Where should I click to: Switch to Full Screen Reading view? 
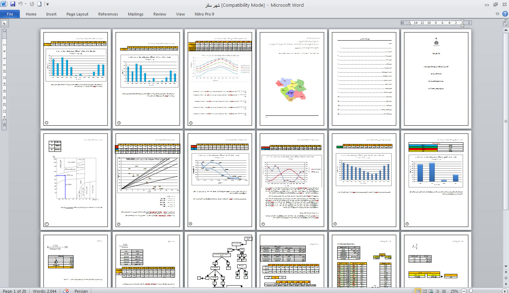coord(425,291)
